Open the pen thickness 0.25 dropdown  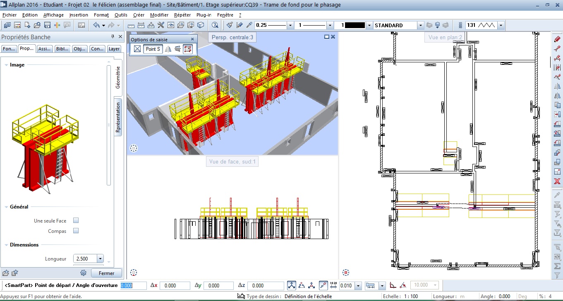pos(290,25)
